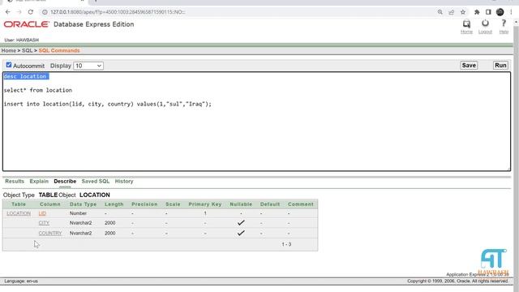Viewport: 519px width, 292px height.
Task: Click the Run button
Action: coord(500,65)
